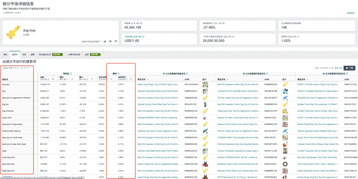Screen dimensions: 358x179
Task: Click help icon beside #3 点击量最高的商品排名
Action: point(347,74)
